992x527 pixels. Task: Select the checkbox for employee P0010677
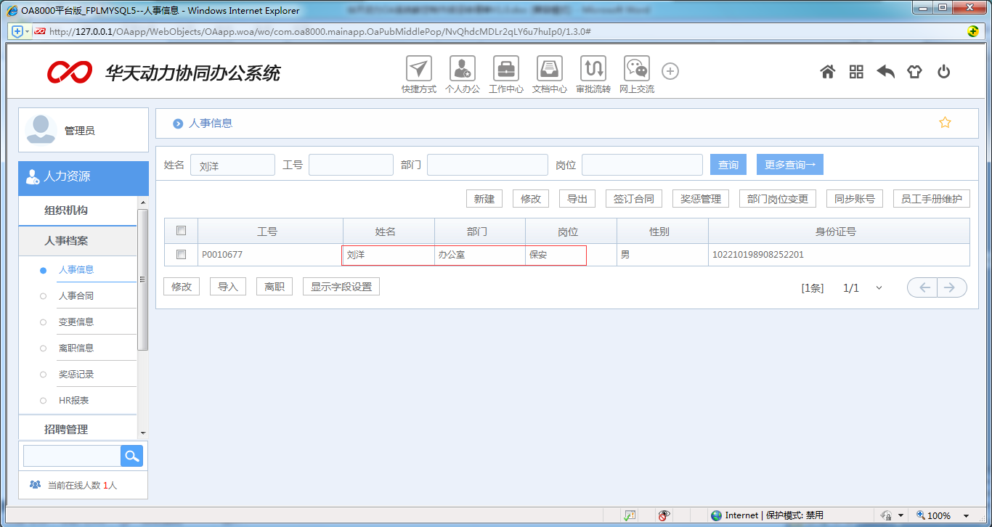tap(181, 255)
